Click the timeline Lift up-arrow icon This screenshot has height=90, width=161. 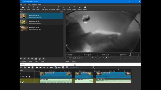(44, 67)
